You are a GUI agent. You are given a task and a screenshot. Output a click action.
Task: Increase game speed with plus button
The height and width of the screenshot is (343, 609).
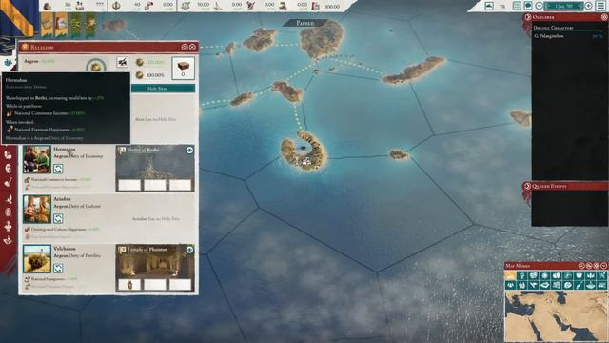click(x=588, y=6)
